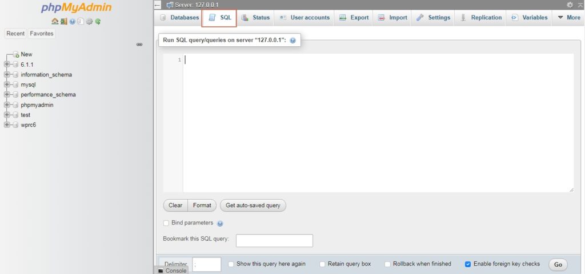
Task: Click Get auto-saved query
Action: [x=253, y=205]
